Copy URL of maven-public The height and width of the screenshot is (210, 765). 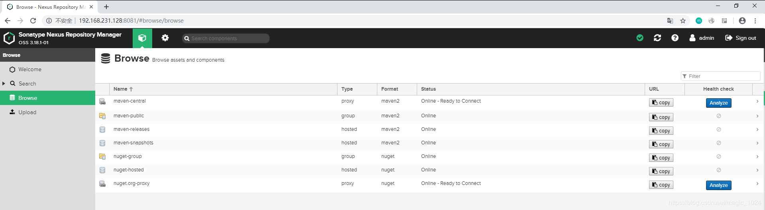(x=661, y=117)
